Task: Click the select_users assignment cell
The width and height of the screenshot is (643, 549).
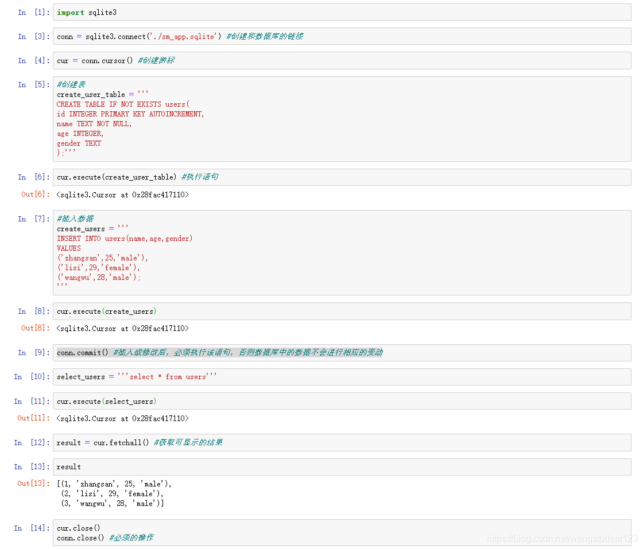Action: pos(342,377)
